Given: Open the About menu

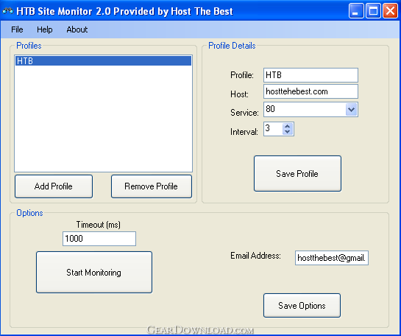Looking at the screenshot, I should [77, 29].
